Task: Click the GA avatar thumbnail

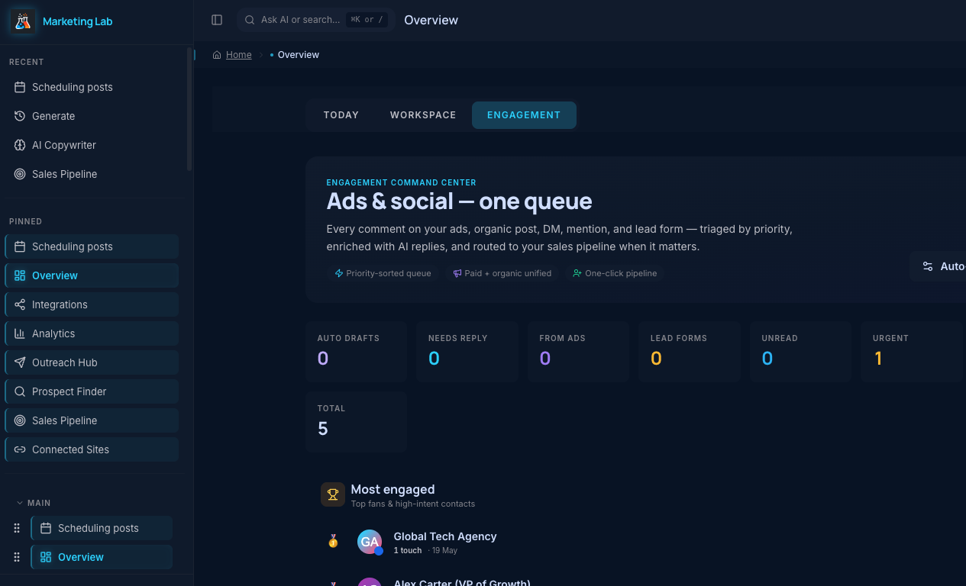Action: pyautogui.click(x=370, y=542)
